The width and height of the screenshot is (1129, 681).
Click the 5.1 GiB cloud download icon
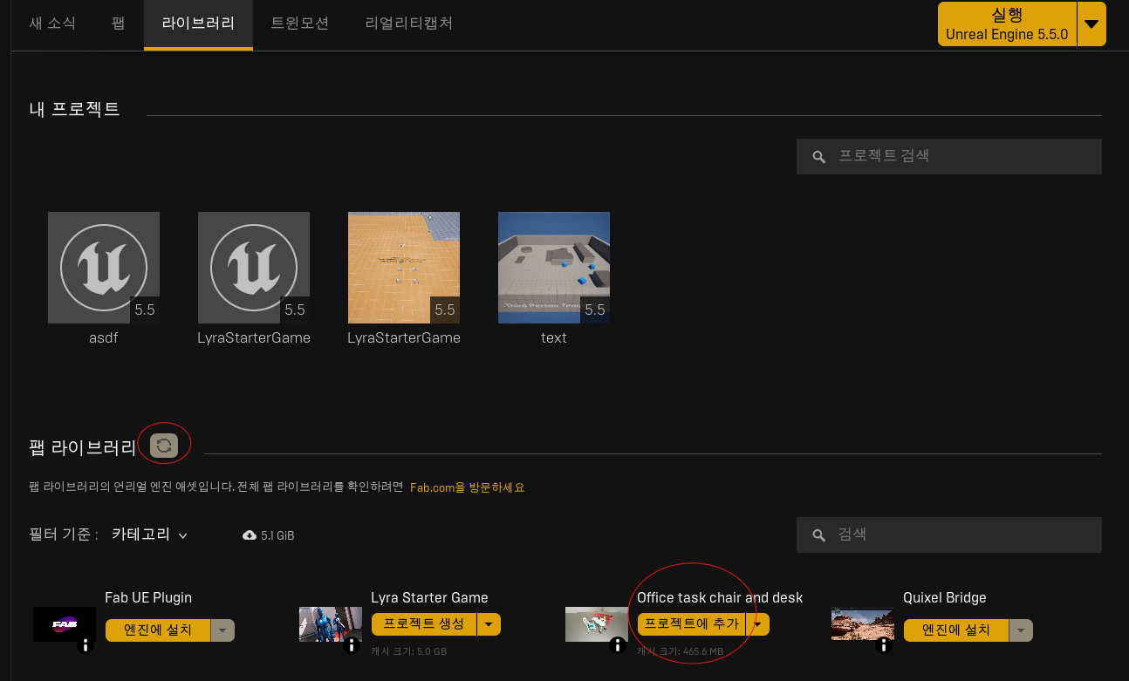click(250, 535)
